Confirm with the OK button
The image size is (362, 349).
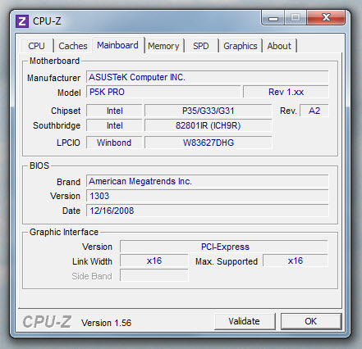click(311, 321)
